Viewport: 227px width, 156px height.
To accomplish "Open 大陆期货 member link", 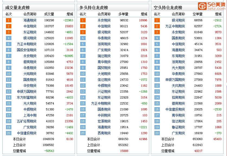I will 30,74.
